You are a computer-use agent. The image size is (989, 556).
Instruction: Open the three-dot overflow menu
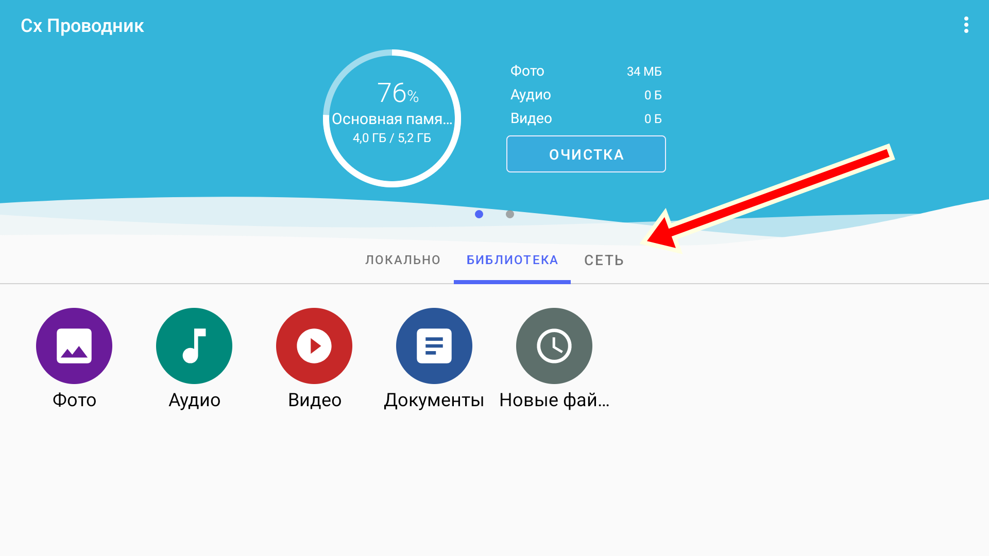pos(966,25)
